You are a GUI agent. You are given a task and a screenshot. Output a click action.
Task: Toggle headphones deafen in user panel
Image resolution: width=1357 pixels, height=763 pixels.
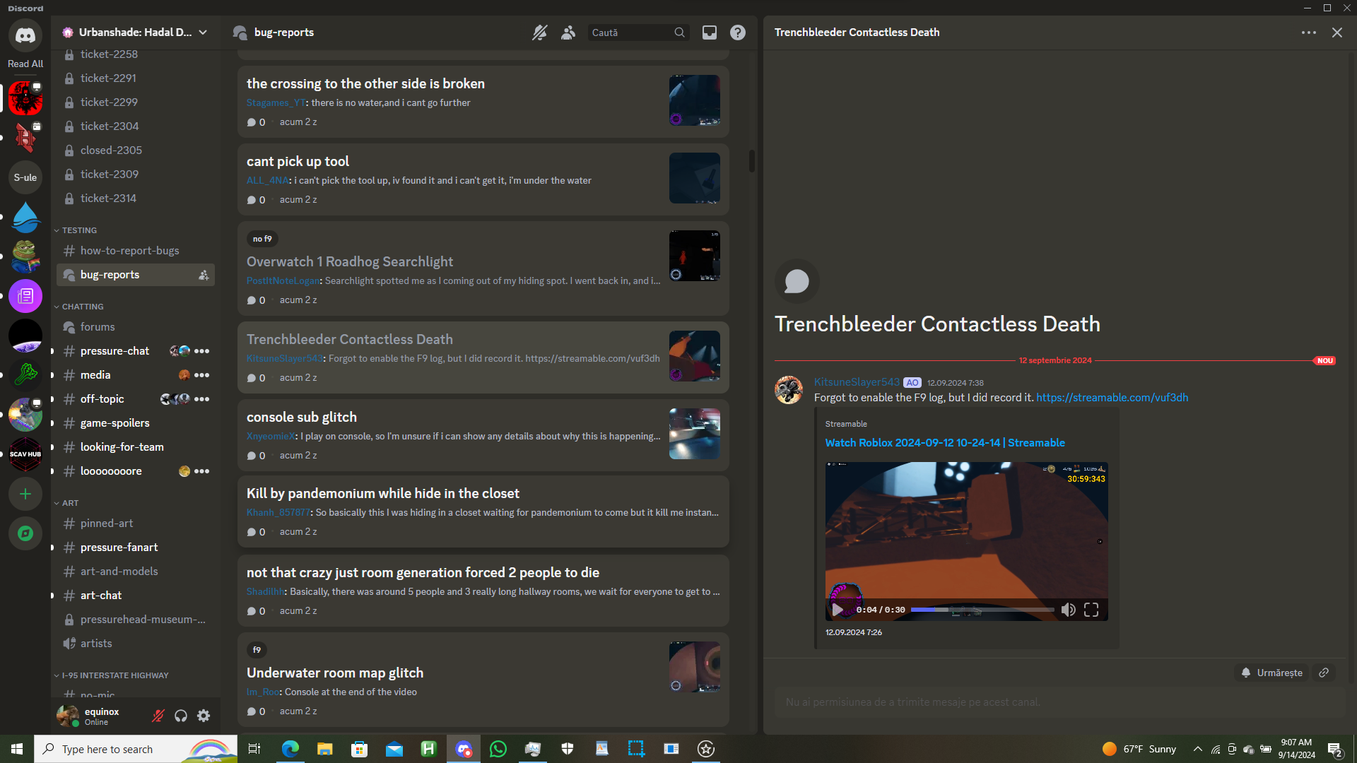(181, 716)
